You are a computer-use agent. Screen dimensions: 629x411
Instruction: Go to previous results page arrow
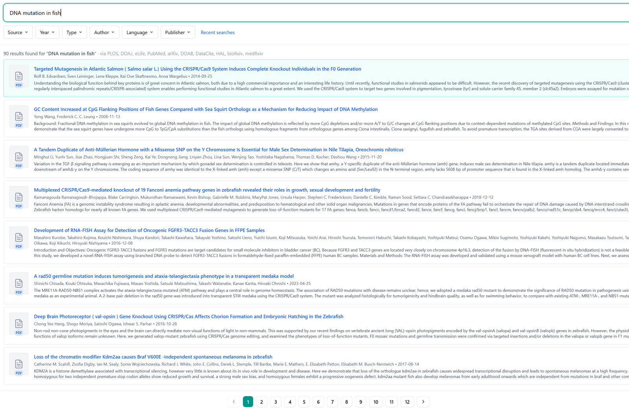pos(234,402)
